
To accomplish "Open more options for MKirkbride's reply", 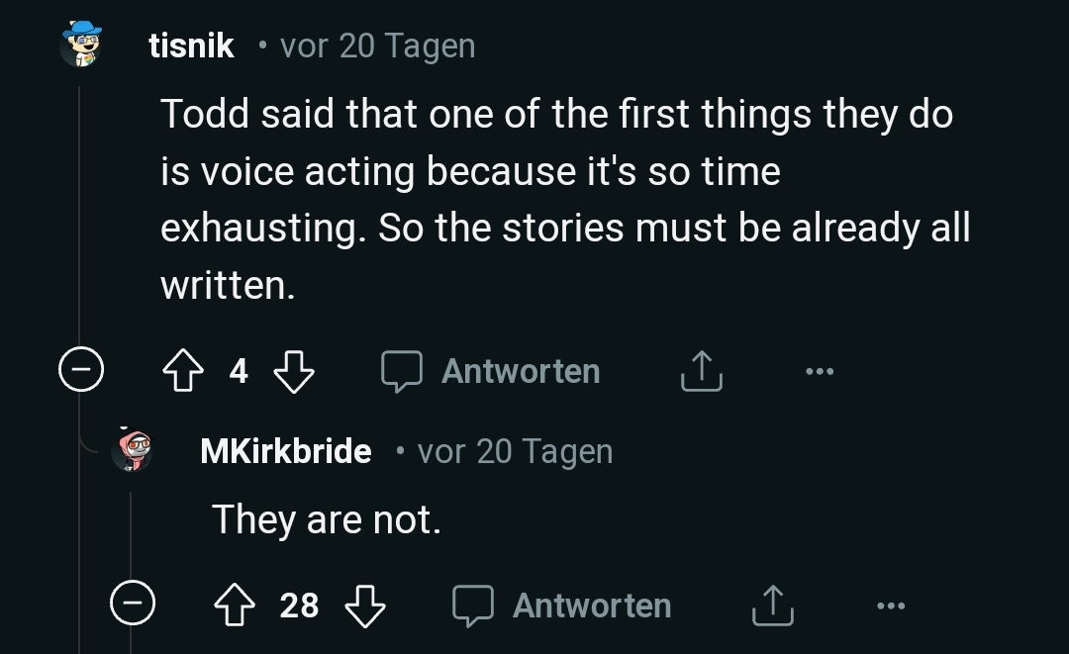I will coord(890,606).
